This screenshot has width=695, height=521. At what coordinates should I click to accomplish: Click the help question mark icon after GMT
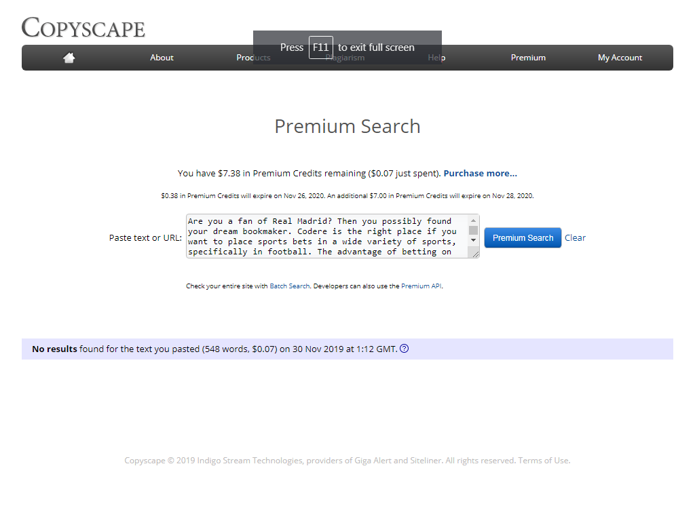coord(405,349)
